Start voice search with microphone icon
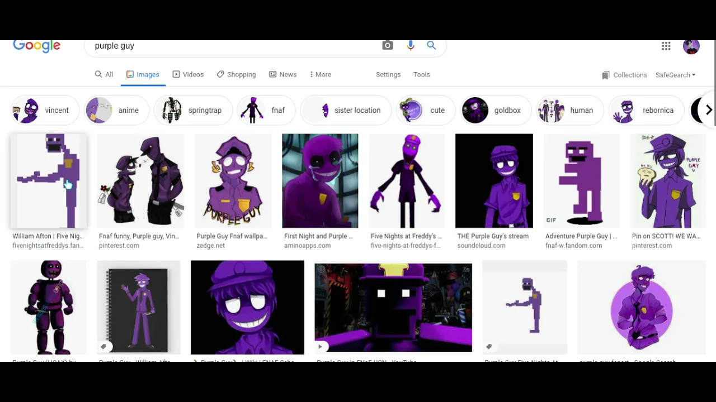The image size is (716, 402). [411, 46]
